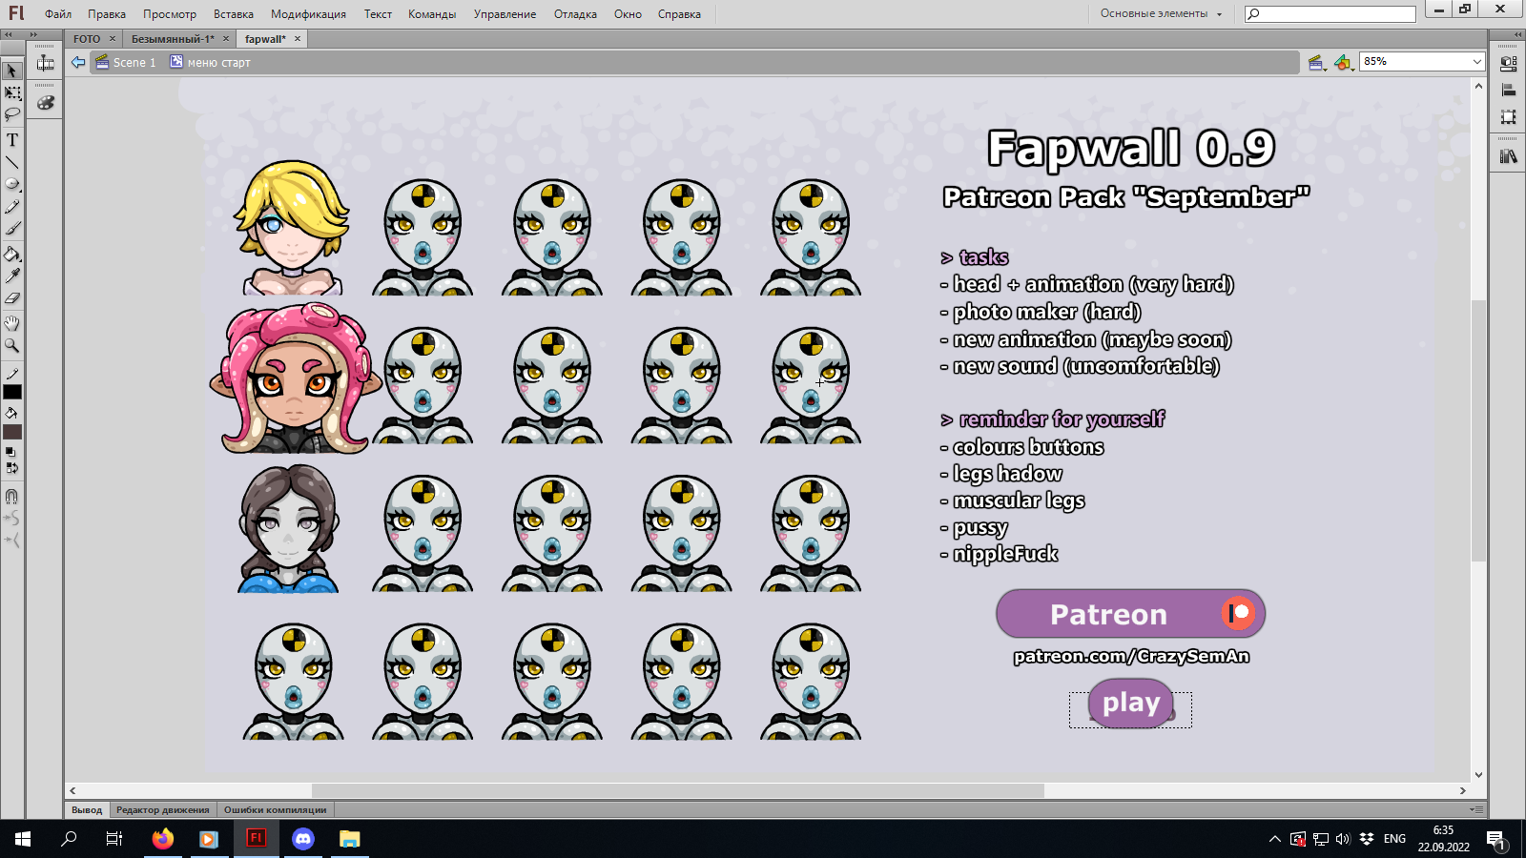Select the Pencil tool

pyautogui.click(x=12, y=206)
